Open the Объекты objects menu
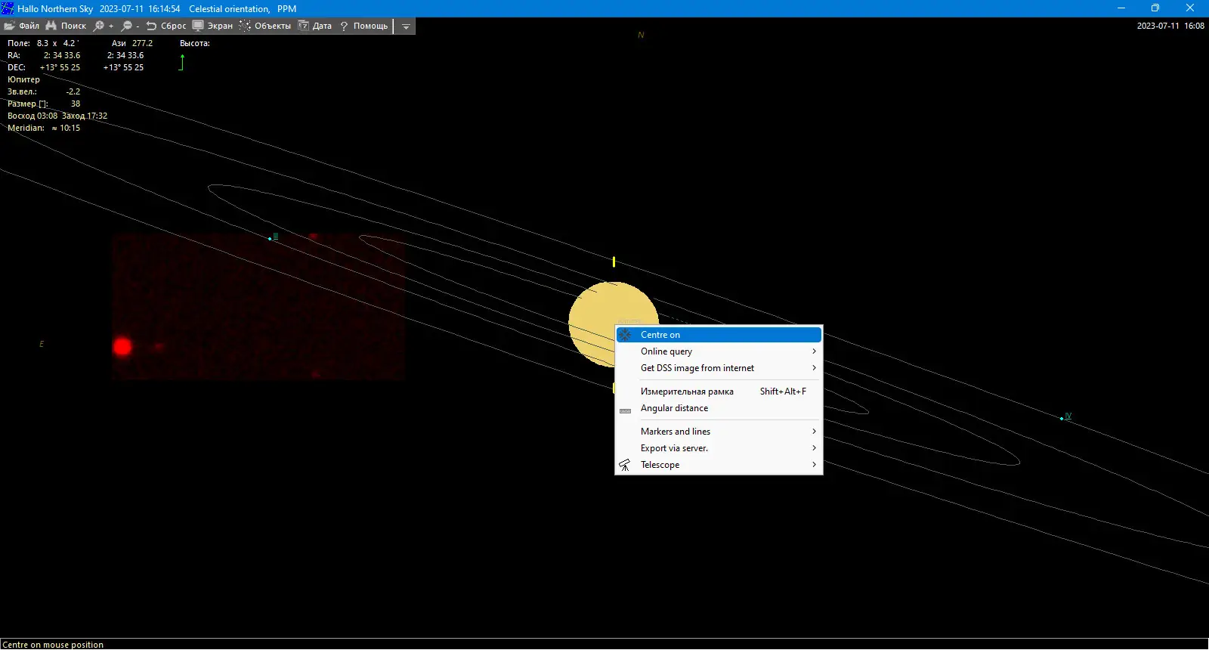The image size is (1209, 650). (265, 26)
